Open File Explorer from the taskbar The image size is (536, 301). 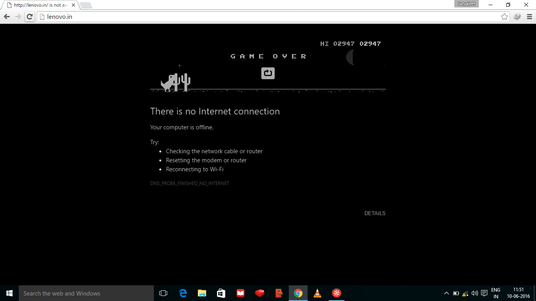(202, 293)
